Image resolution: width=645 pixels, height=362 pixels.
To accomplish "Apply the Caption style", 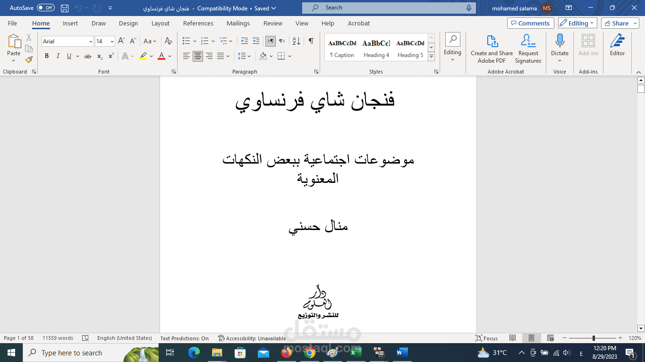I will coord(342,47).
